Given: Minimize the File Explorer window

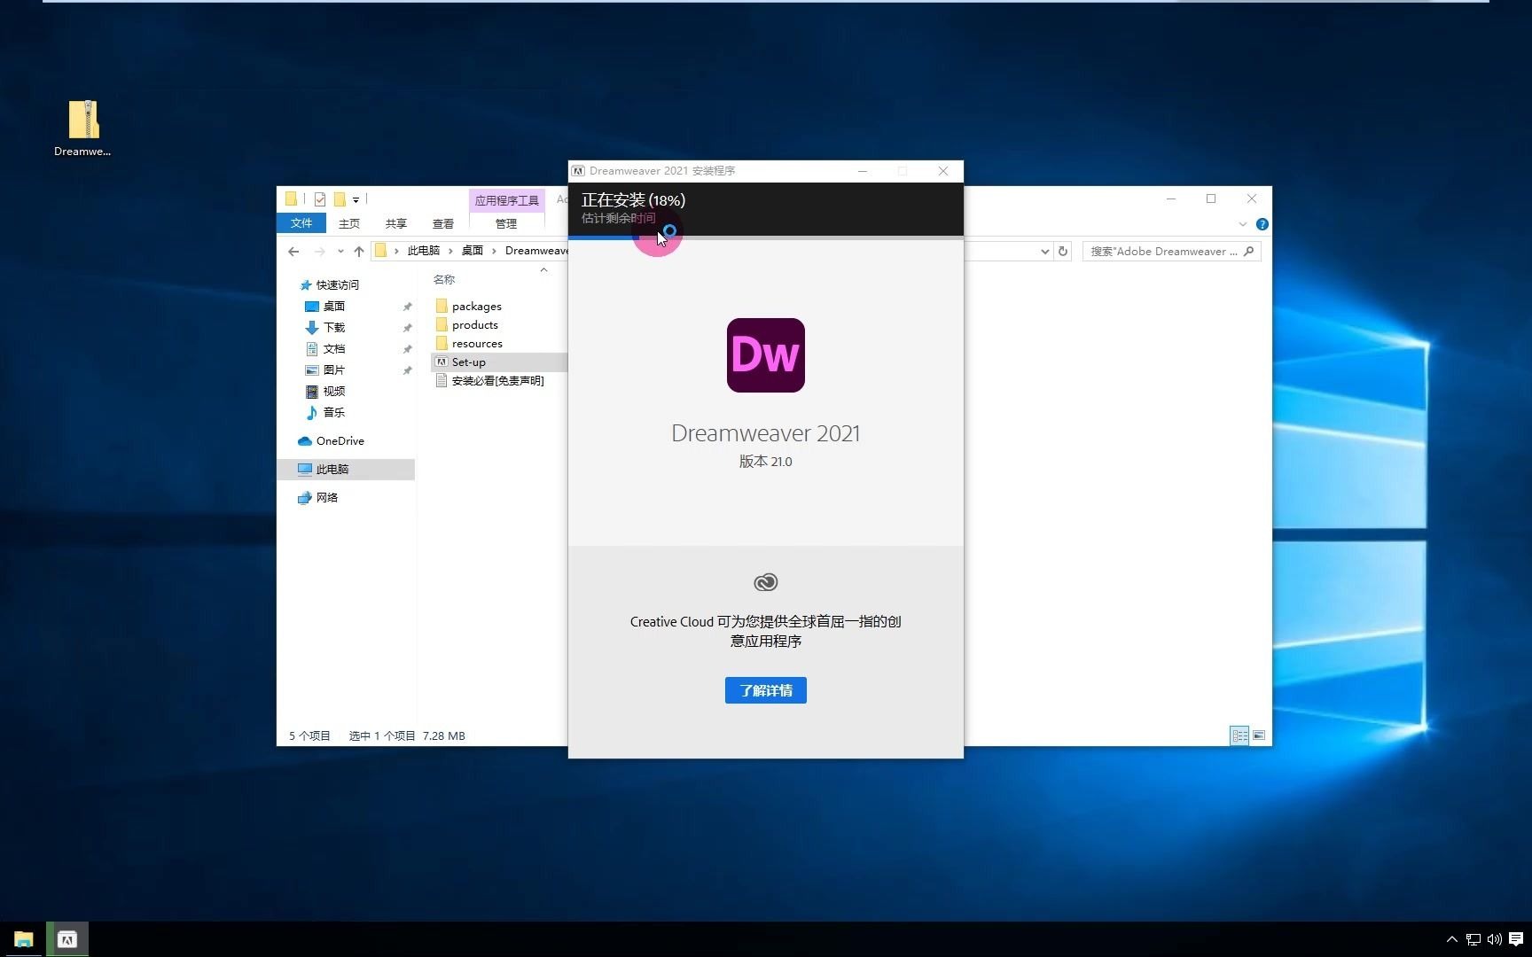Looking at the screenshot, I should click(1171, 198).
